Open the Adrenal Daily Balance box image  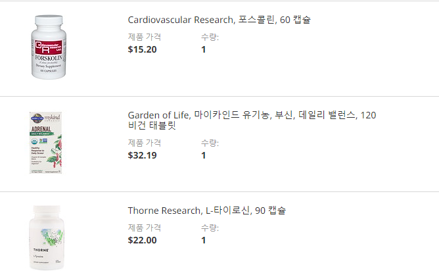click(46, 143)
